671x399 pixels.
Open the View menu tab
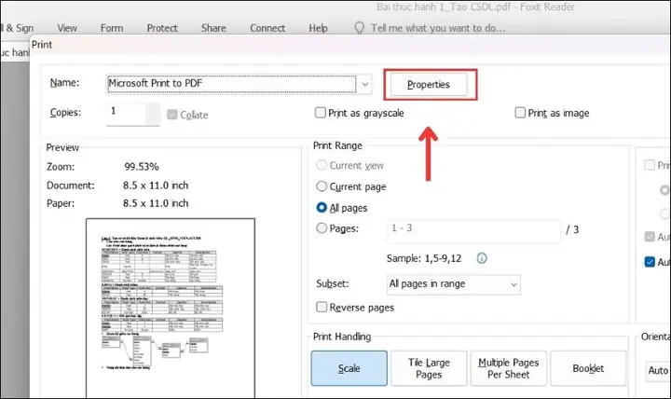(67, 28)
